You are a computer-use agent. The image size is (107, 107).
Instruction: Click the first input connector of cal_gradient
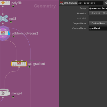pyautogui.click(x=16, y=60)
